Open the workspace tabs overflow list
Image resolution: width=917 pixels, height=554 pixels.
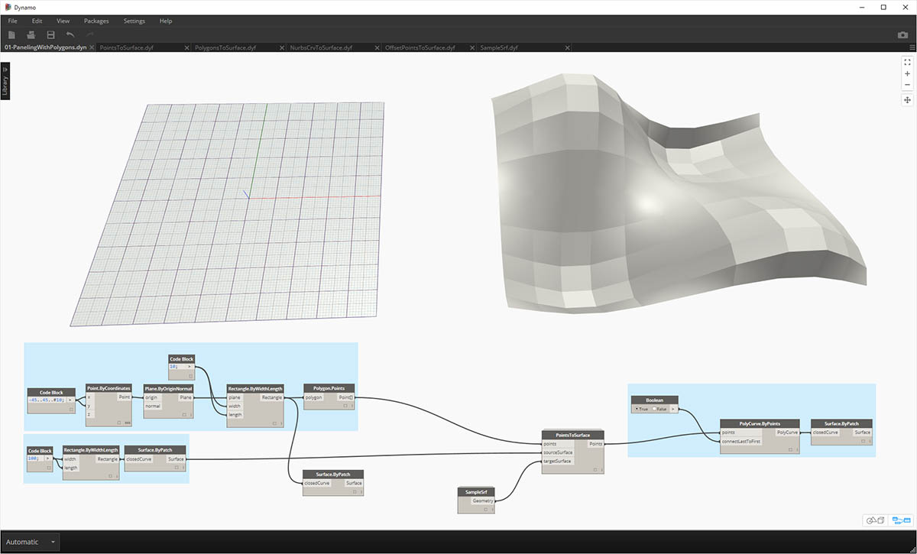click(x=912, y=47)
